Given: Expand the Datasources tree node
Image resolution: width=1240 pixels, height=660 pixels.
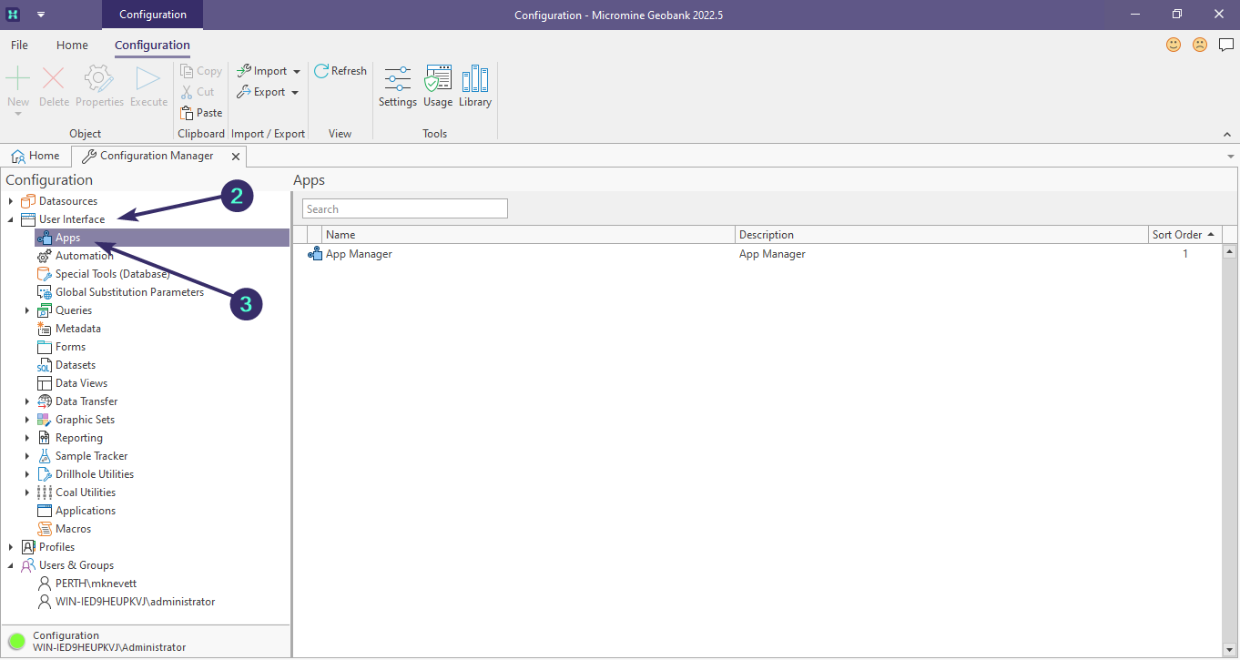Looking at the screenshot, I should click(x=11, y=201).
